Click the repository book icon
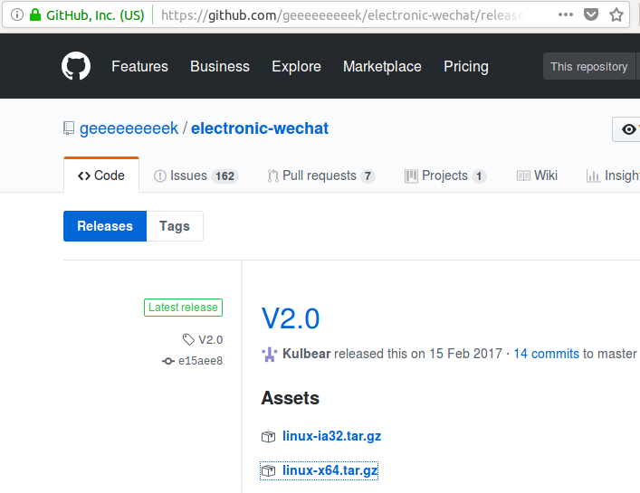This screenshot has height=493, width=640. 69,128
